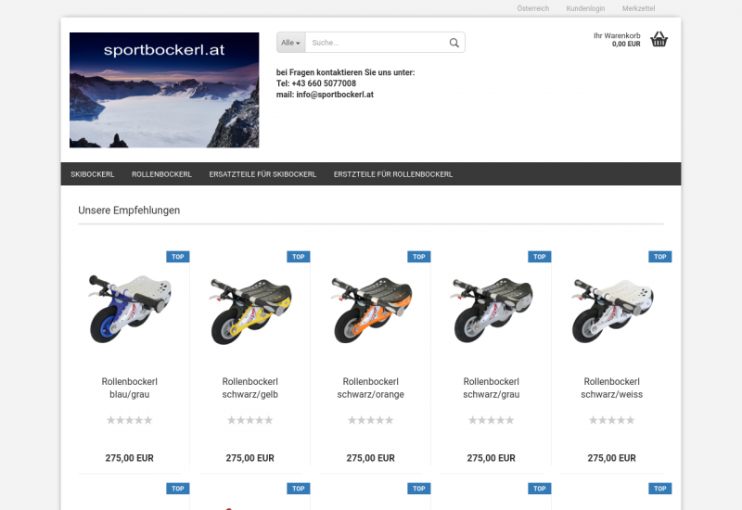Click the Rollenbockerl schwarz/orange product title

[370, 388]
